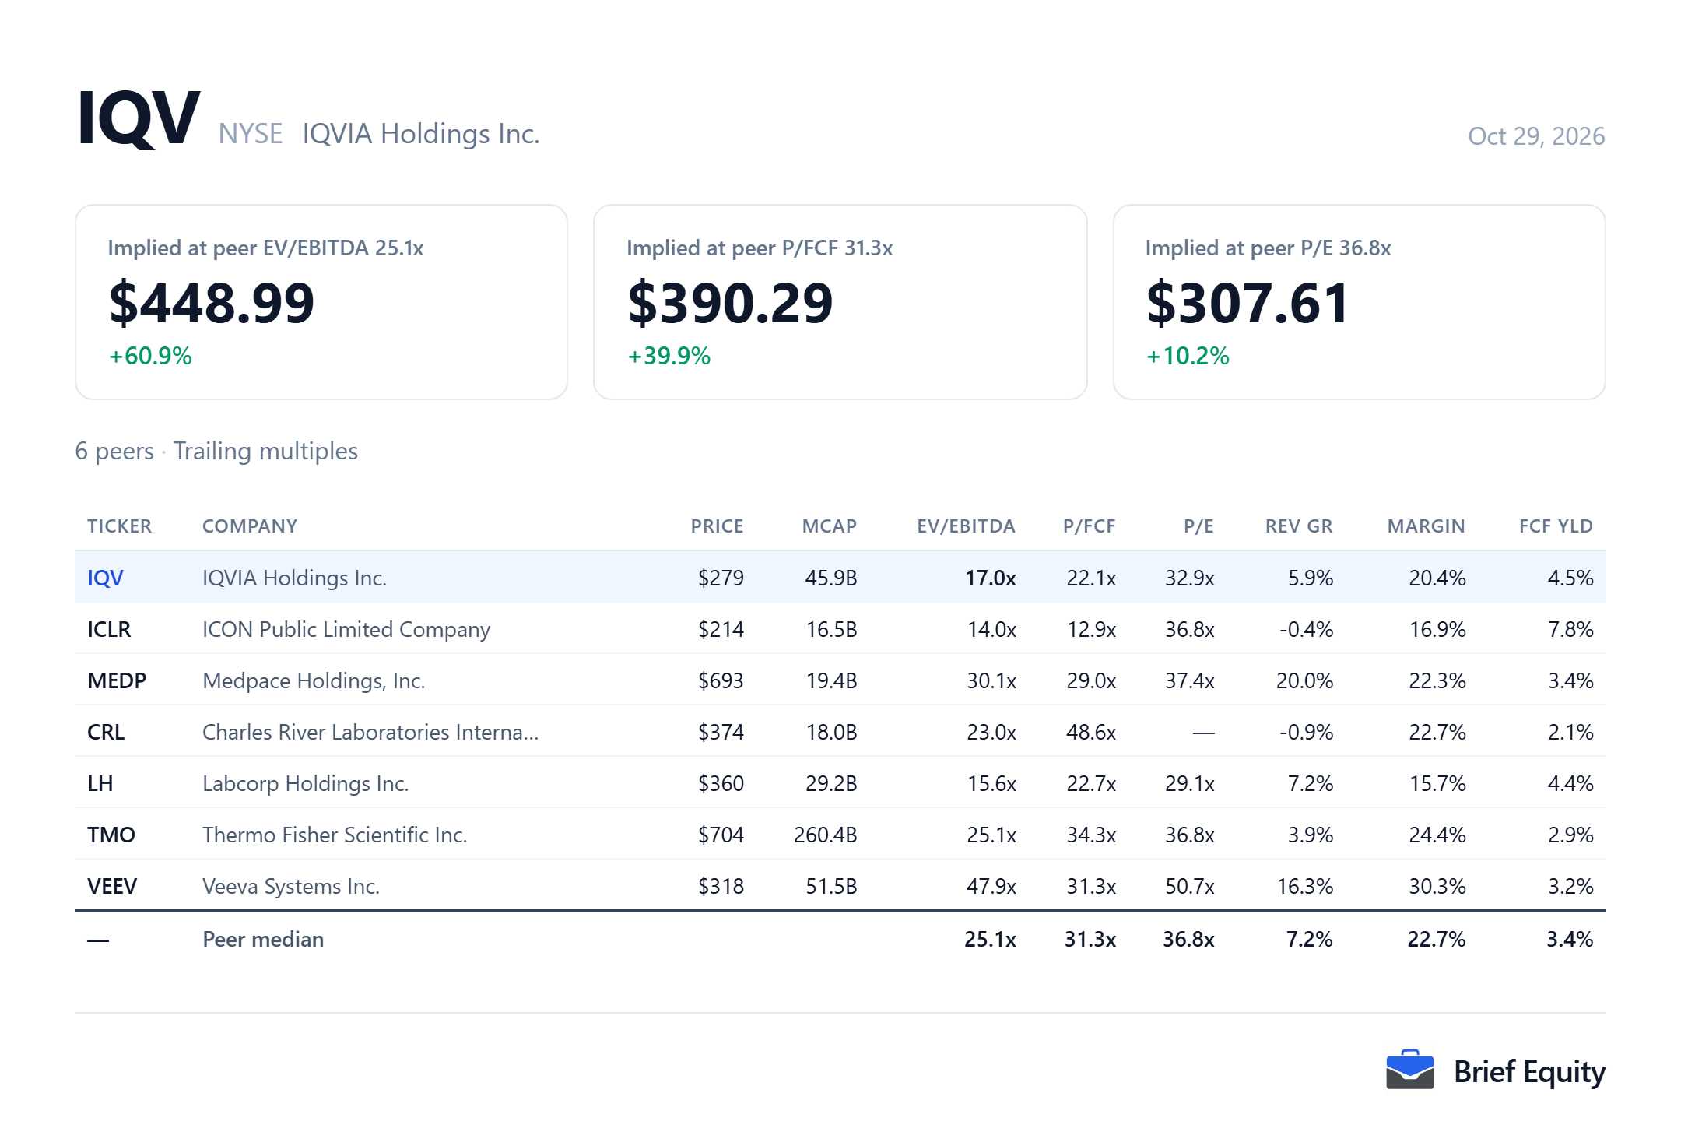Click the $448.99 implied price
The image size is (1681, 1132).
212,303
